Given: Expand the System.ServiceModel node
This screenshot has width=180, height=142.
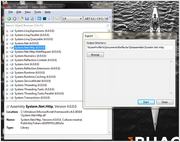Looking at the screenshot, I should (x=7, y=81).
